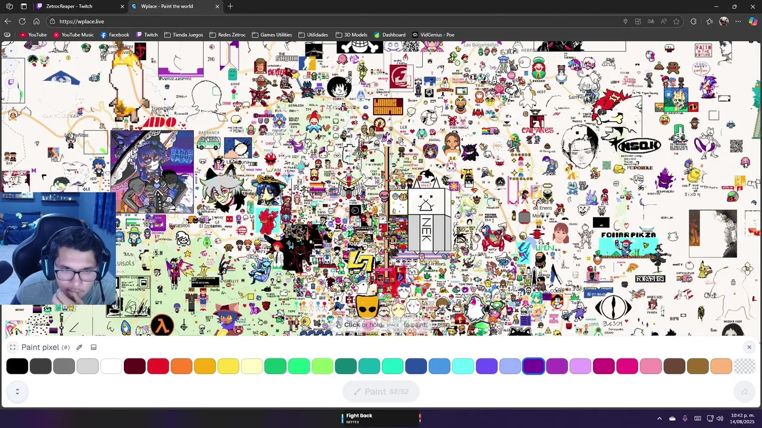Open the Dashboard bookmark

390,34
